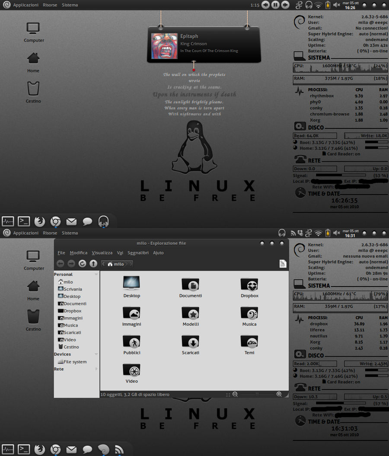Go up to the parent folder

[93, 264]
